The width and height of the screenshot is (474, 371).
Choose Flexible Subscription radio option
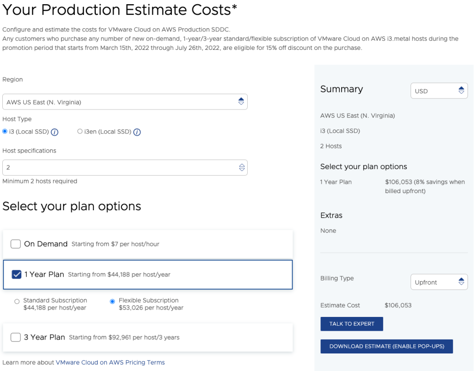coord(112,301)
